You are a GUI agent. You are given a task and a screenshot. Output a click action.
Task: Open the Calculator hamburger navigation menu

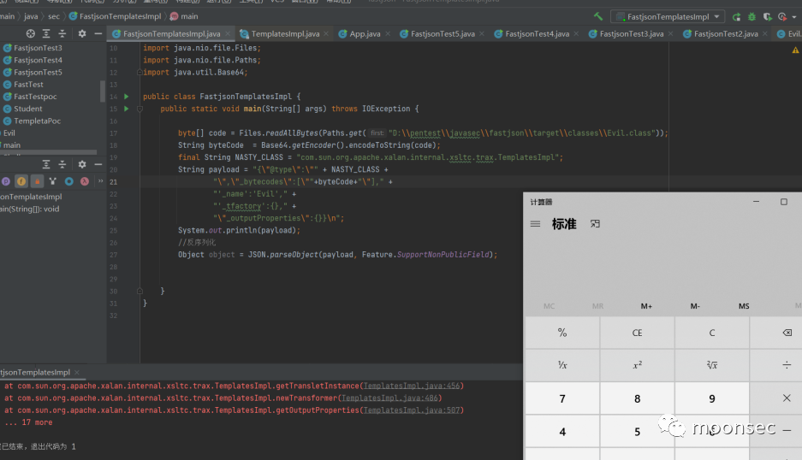tap(535, 224)
